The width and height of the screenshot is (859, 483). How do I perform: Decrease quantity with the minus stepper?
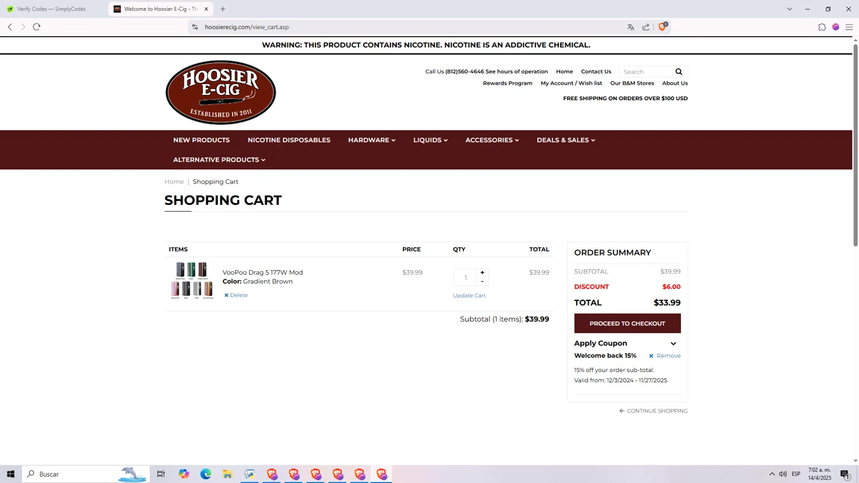point(482,282)
